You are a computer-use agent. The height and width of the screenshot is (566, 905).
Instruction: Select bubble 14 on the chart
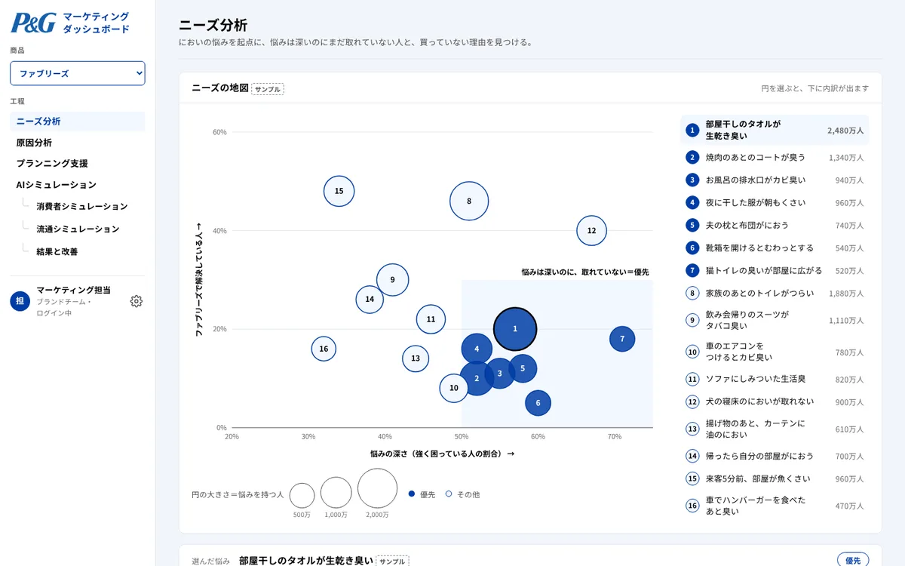[x=370, y=300]
